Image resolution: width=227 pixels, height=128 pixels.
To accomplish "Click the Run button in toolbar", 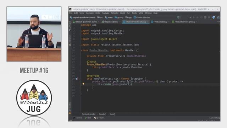I will coord(194,17).
